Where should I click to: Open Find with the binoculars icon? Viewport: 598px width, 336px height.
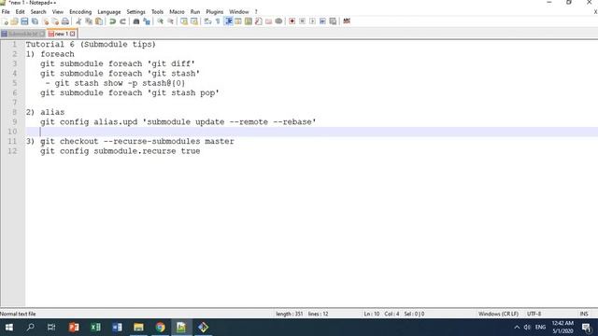[136, 21]
